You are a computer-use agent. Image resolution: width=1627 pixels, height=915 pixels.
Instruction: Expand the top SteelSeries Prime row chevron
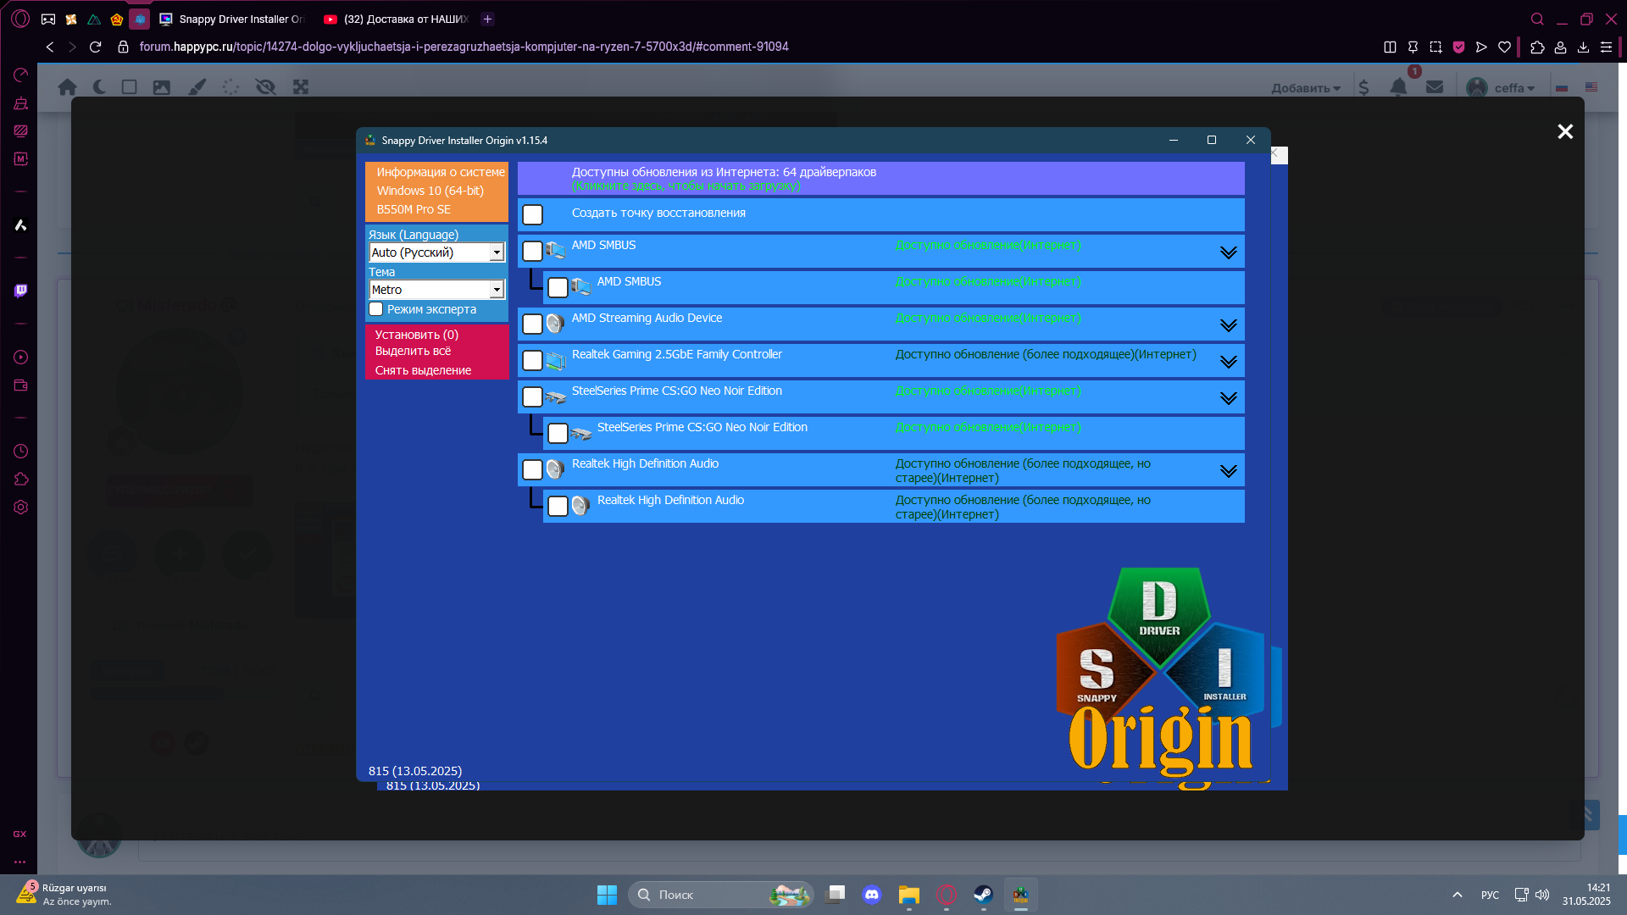click(1228, 397)
